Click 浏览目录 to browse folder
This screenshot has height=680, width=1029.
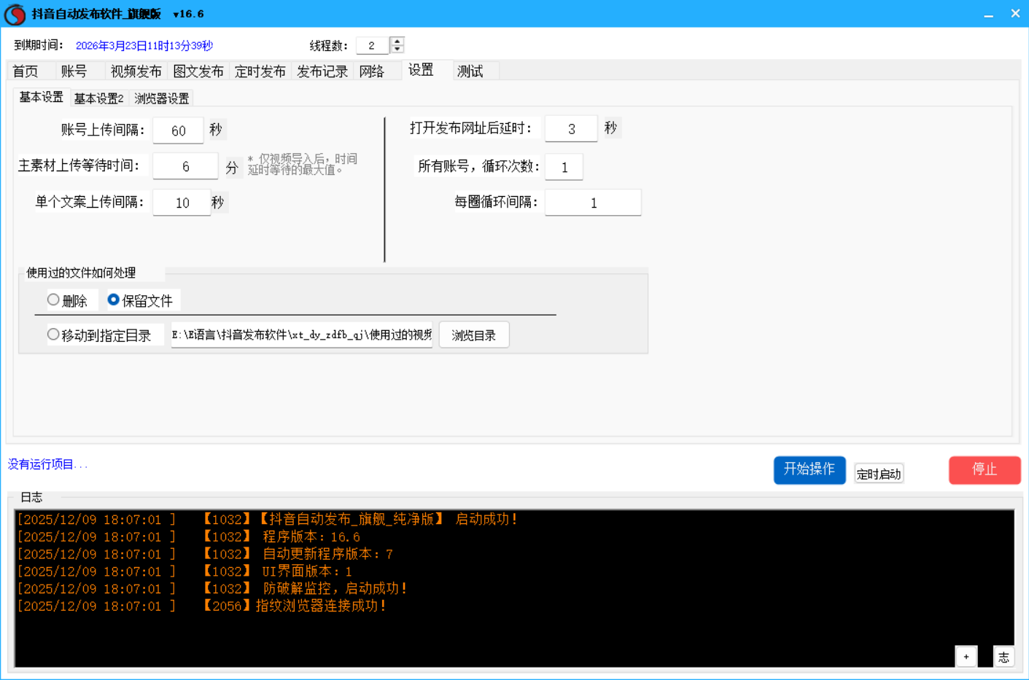473,335
